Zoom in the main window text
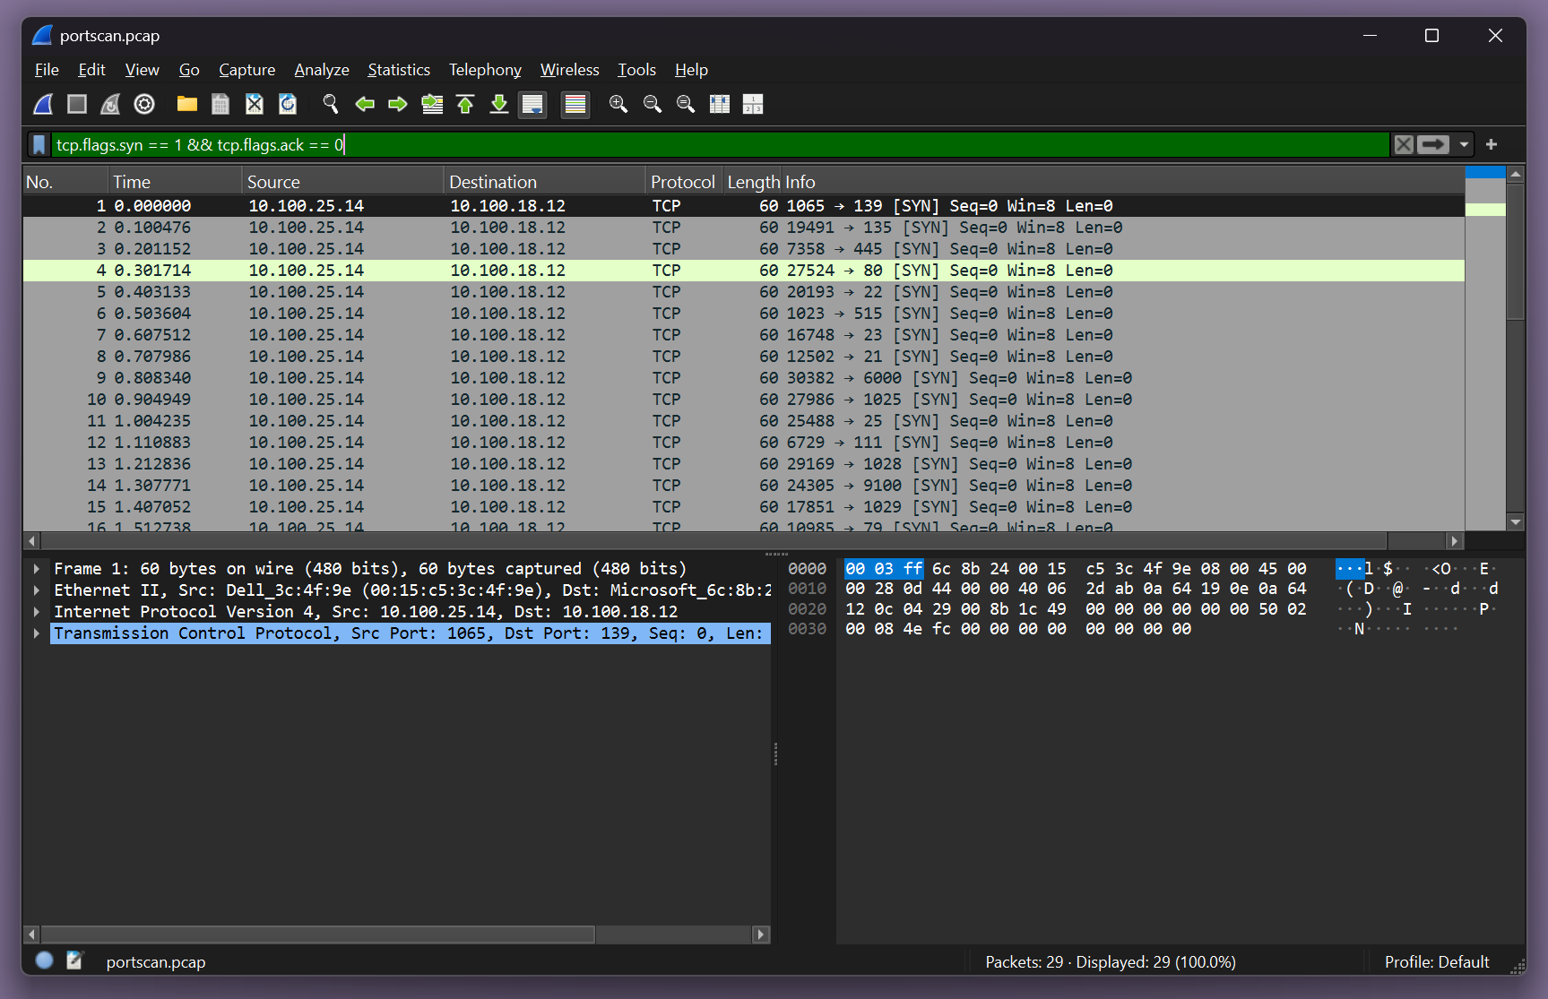This screenshot has height=999, width=1548. coord(618,105)
